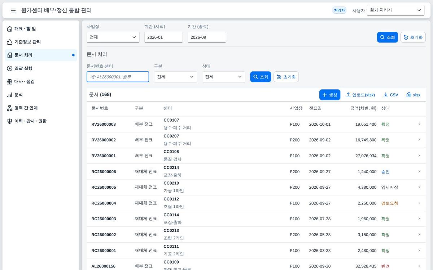This screenshot has width=433, height=270.
Task: Open row RC26000004 via its chevron
Action: (419, 203)
